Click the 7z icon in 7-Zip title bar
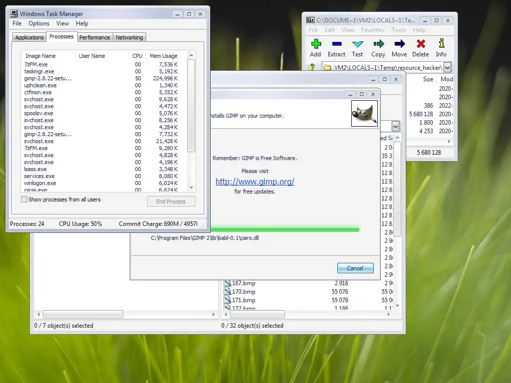The image size is (511, 383). 310,20
